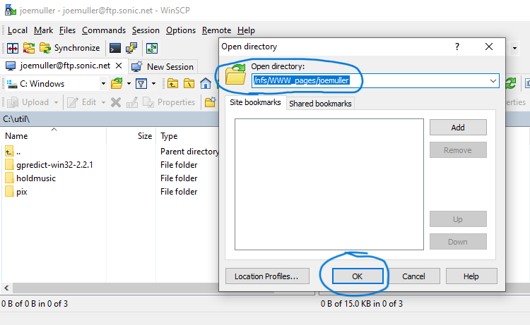
Task: Expand the C: Windows drive dropdown
Action: click(x=103, y=84)
